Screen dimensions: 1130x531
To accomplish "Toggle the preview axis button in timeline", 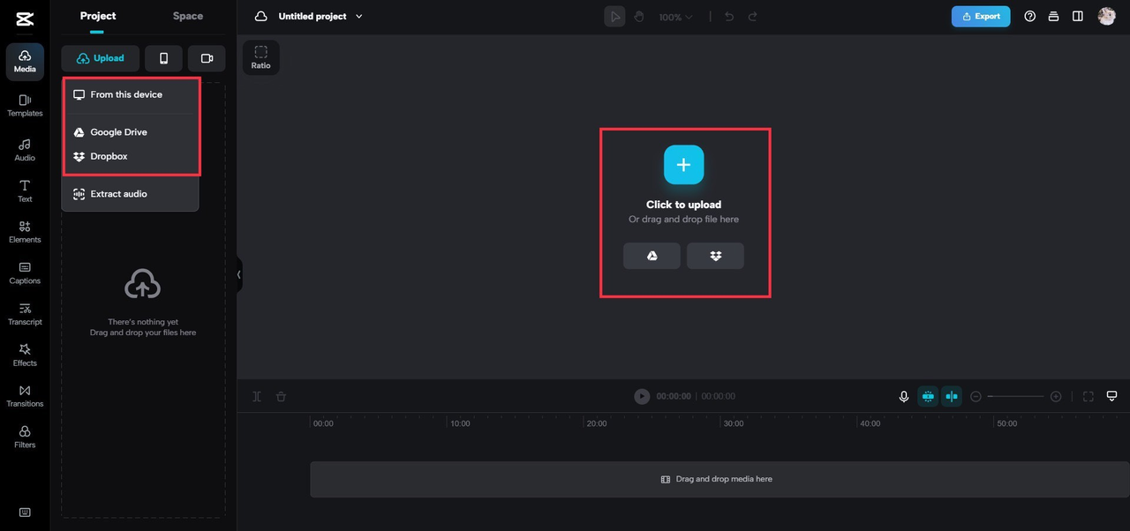I will pos(952,397).
